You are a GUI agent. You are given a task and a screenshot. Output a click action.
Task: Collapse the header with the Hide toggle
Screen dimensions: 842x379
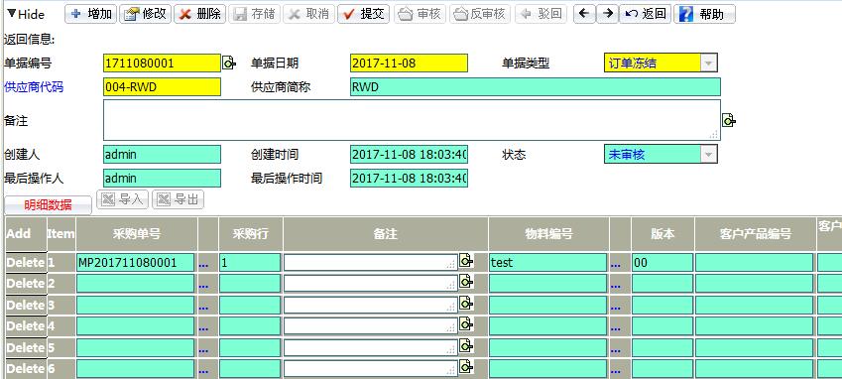[25, 14]
